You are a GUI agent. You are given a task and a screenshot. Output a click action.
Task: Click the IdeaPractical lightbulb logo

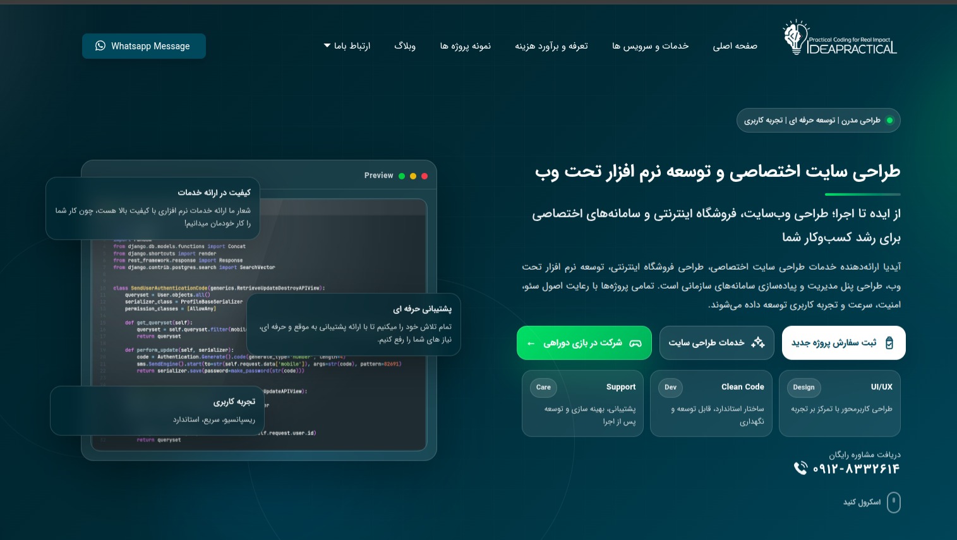[840, 37]
